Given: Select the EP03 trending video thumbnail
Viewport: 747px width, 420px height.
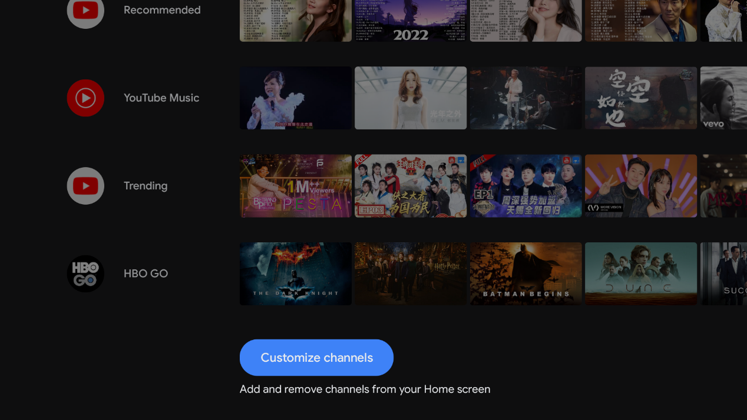Looking at the screenshot, I should point(411,186).
